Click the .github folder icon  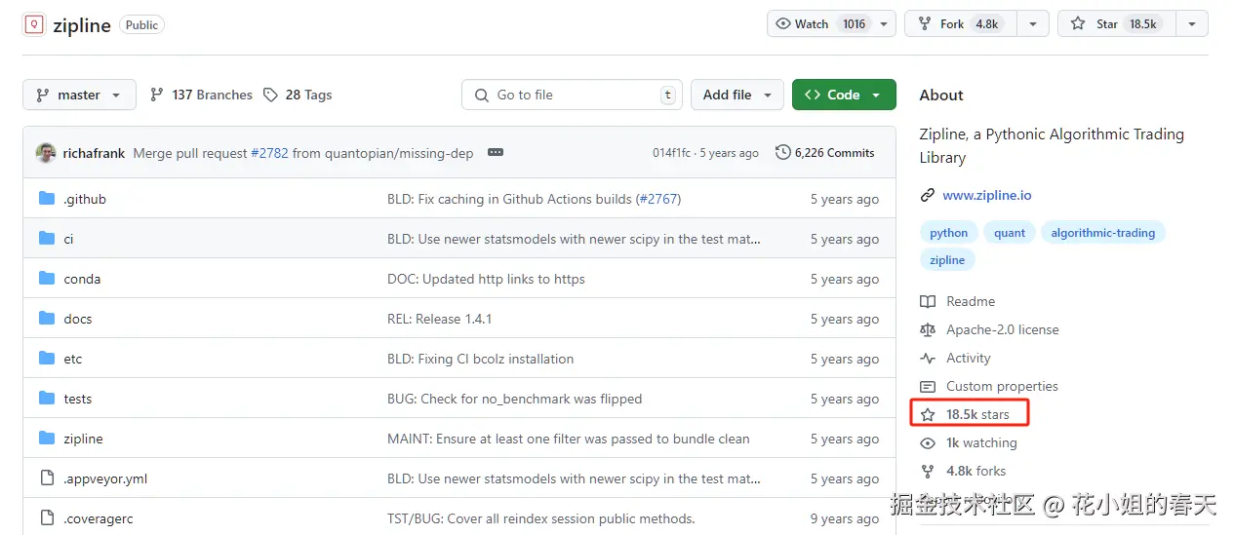click(47, 199)
